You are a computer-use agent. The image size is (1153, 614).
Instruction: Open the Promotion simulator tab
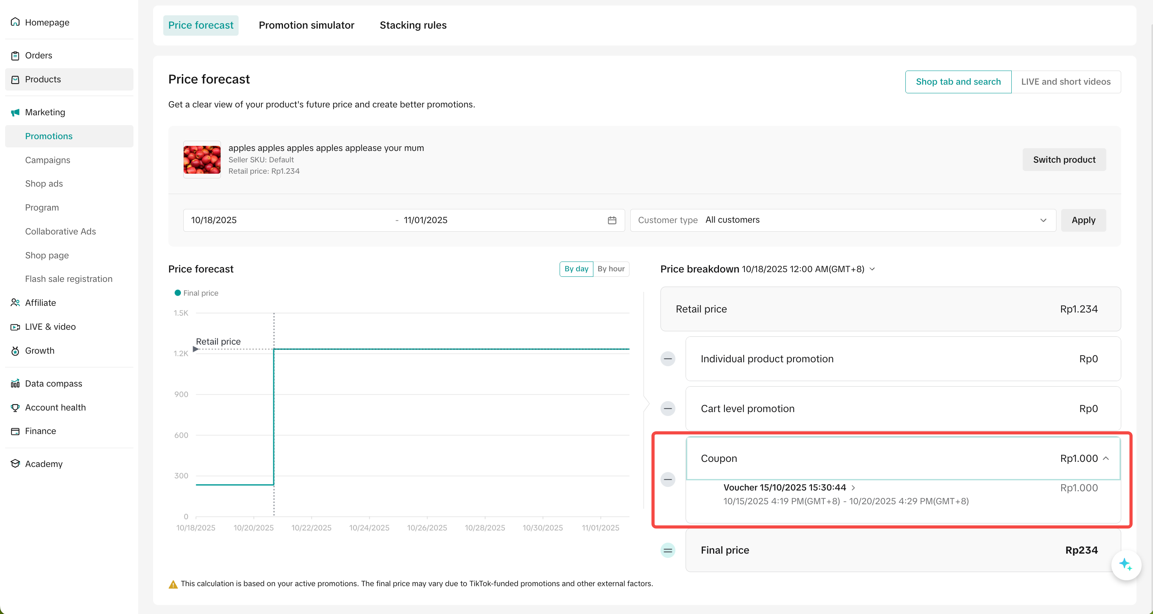pos(306,25)
